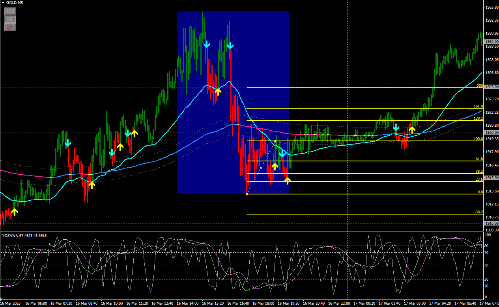Screen dimensions: 499x307
Task: Select the YOZAWA 67.4623 46.3918 indicator label
Action: coord(24,235)
